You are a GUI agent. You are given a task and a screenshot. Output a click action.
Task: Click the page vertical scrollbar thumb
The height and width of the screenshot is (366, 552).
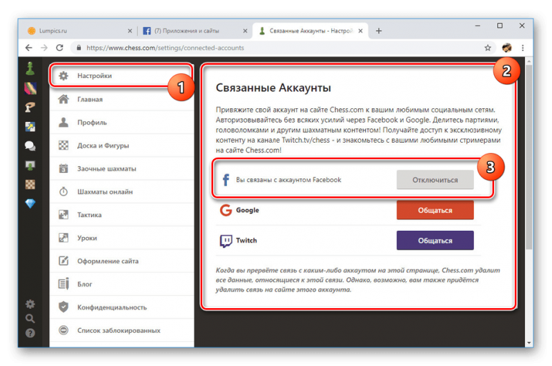pyautogui.click(x=529, y=156)
